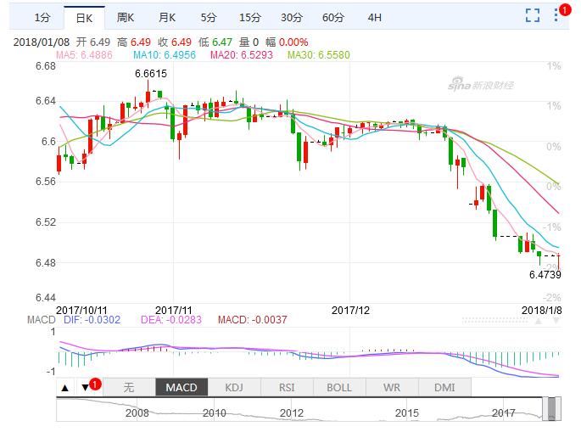Click the down triangle indicator arrow

[x=86, y=387]
